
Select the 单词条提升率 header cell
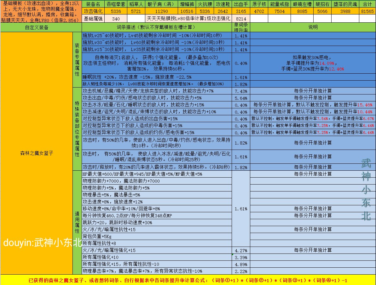pyautogui.click(x=241, y=27)
